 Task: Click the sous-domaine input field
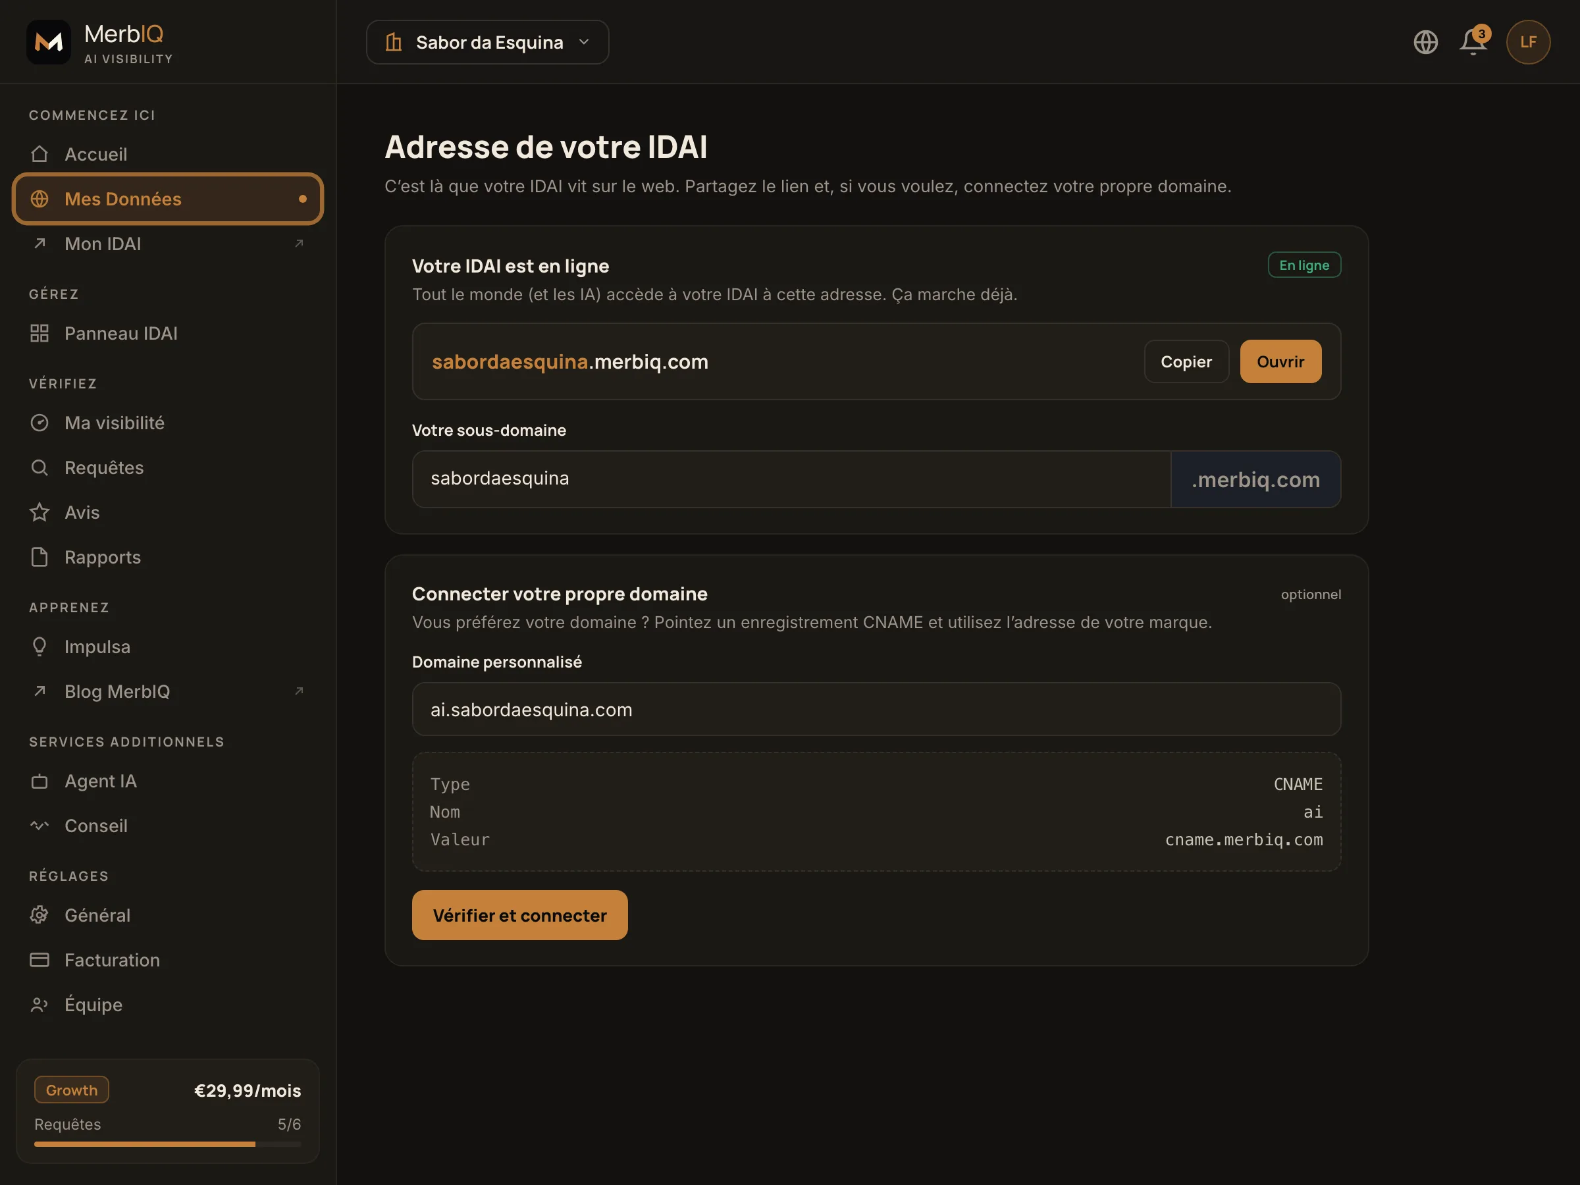point(791,479)
